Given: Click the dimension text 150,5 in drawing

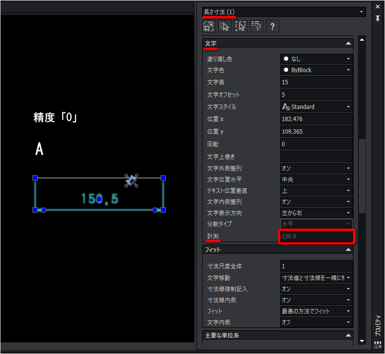Looking at the screenshot, I should [100, 199].
